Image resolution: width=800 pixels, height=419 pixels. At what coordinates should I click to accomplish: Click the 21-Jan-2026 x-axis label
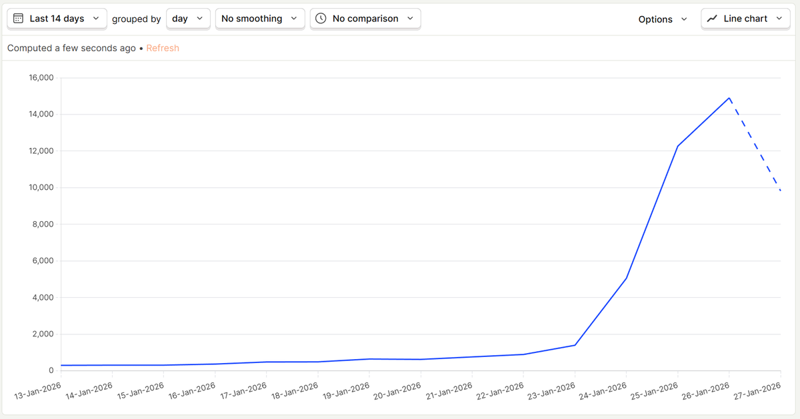pos(450,390)
